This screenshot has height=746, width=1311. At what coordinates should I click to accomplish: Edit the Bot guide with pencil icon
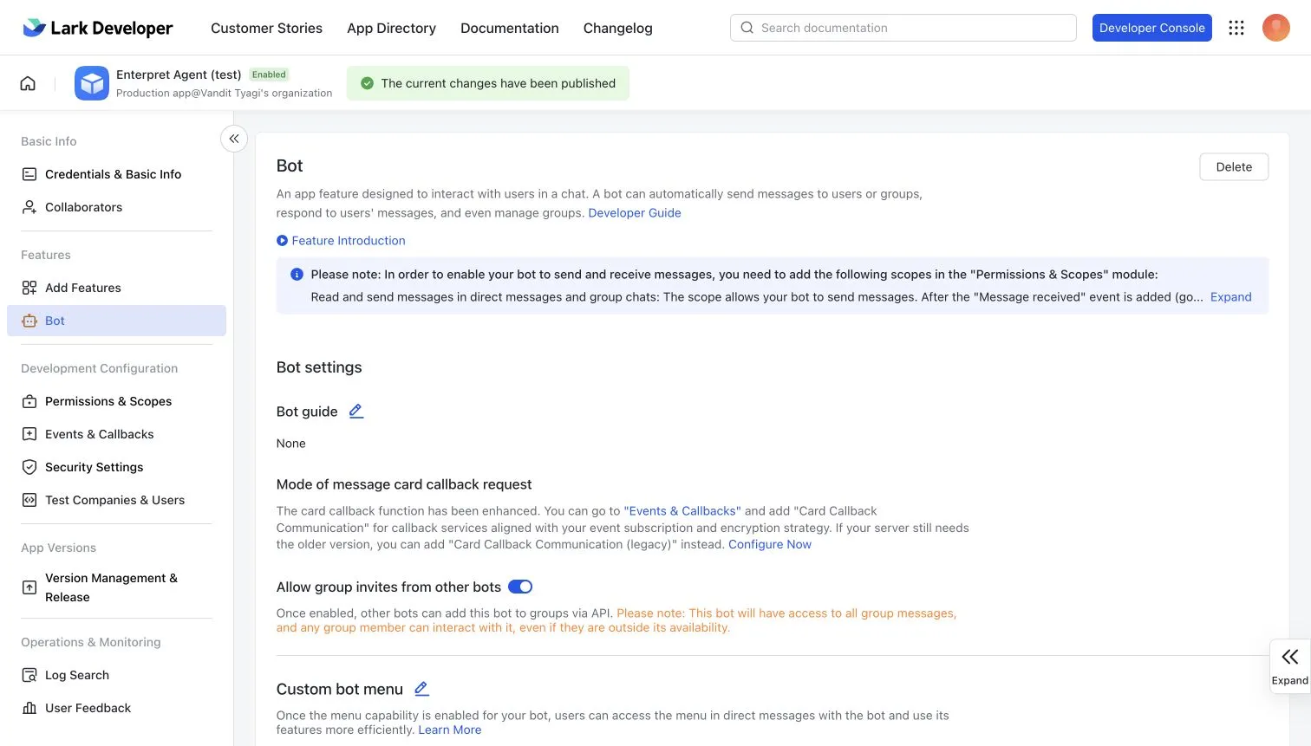[x=356, y=412]
